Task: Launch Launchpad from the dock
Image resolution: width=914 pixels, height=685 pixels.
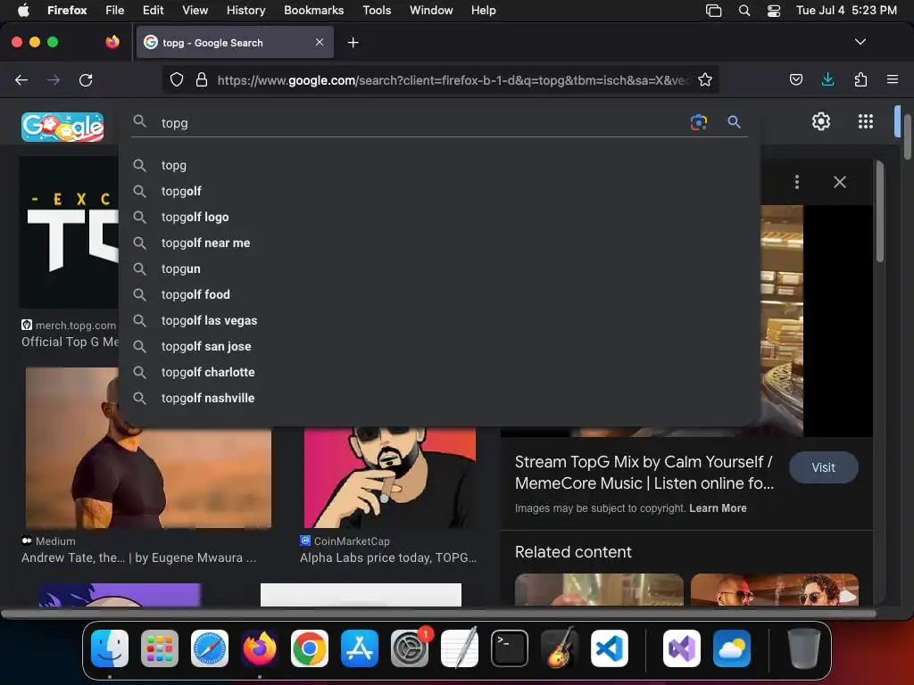Action: pyautogui.click(x=160, y=648)
